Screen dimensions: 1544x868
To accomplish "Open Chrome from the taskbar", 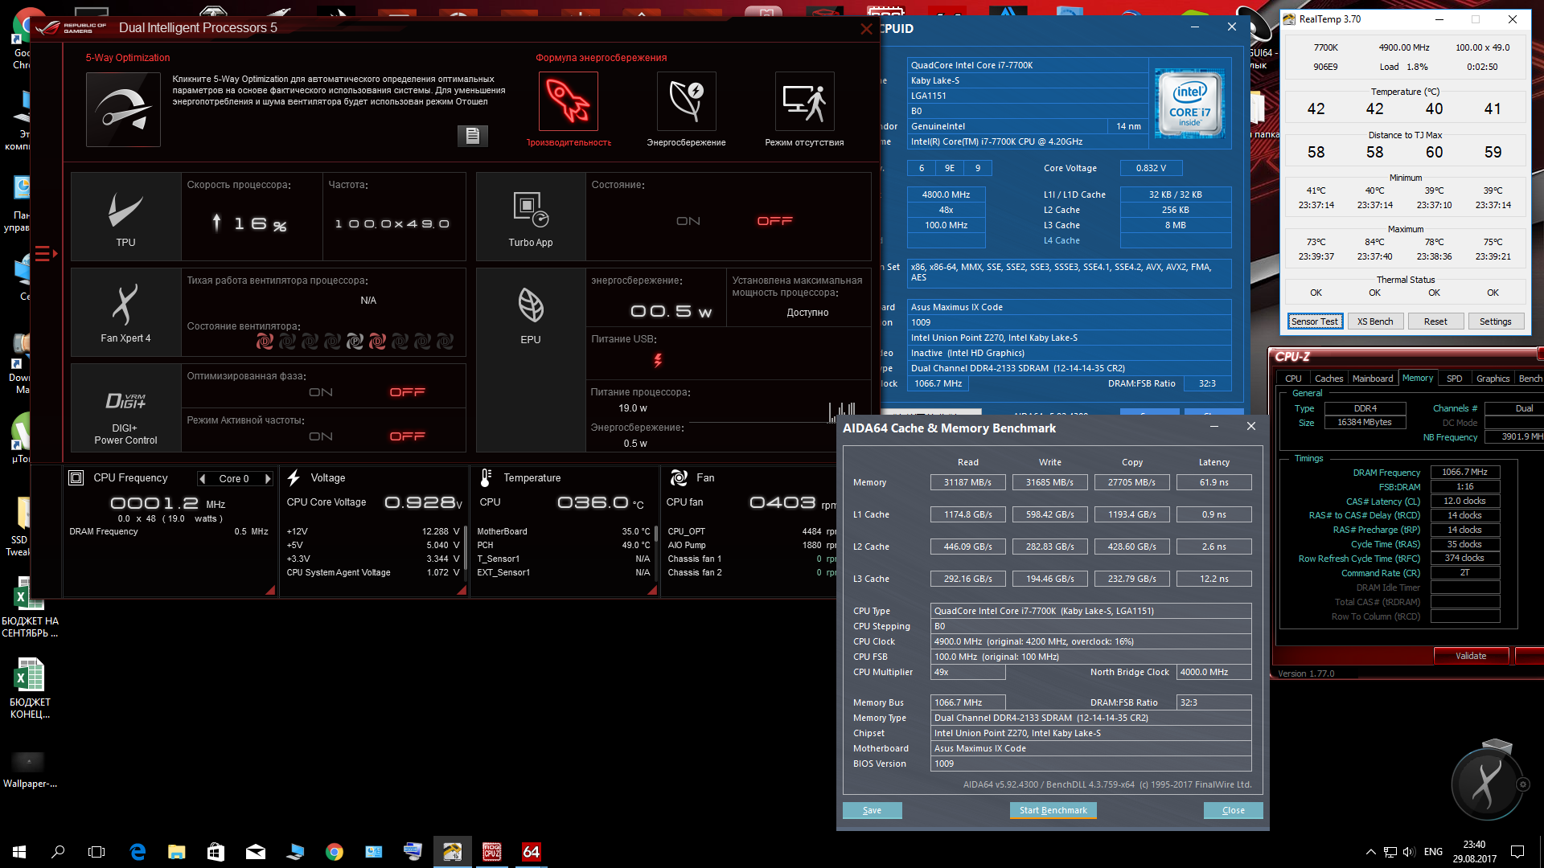I will click(334, 852).
